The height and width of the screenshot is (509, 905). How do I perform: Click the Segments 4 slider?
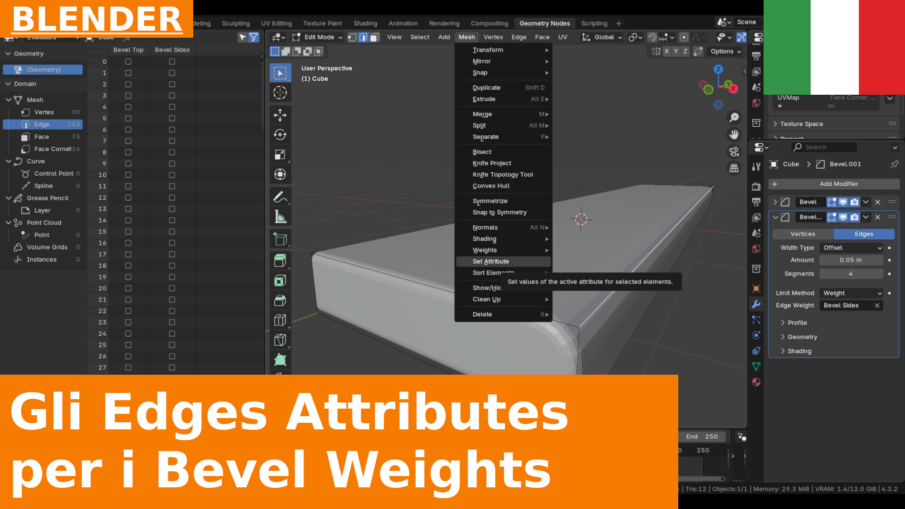[851, 274]
